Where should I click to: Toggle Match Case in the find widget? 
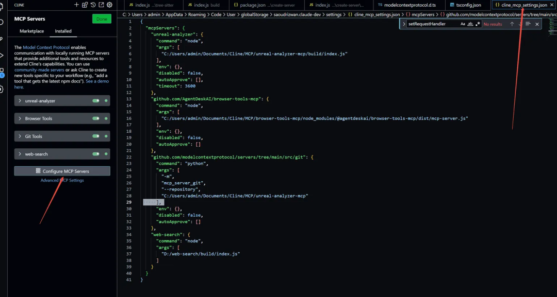463,24
